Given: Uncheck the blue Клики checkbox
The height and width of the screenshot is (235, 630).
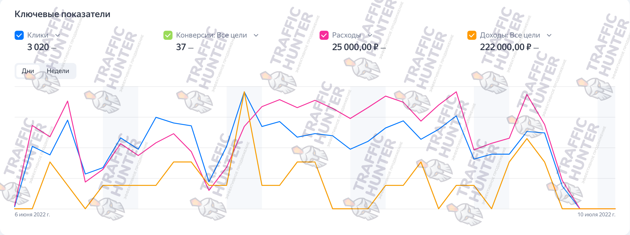Looking at the screenshot, I should click(x=19, y=35).
